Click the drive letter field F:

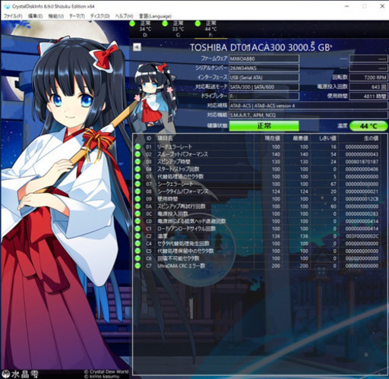click(264, 96)
